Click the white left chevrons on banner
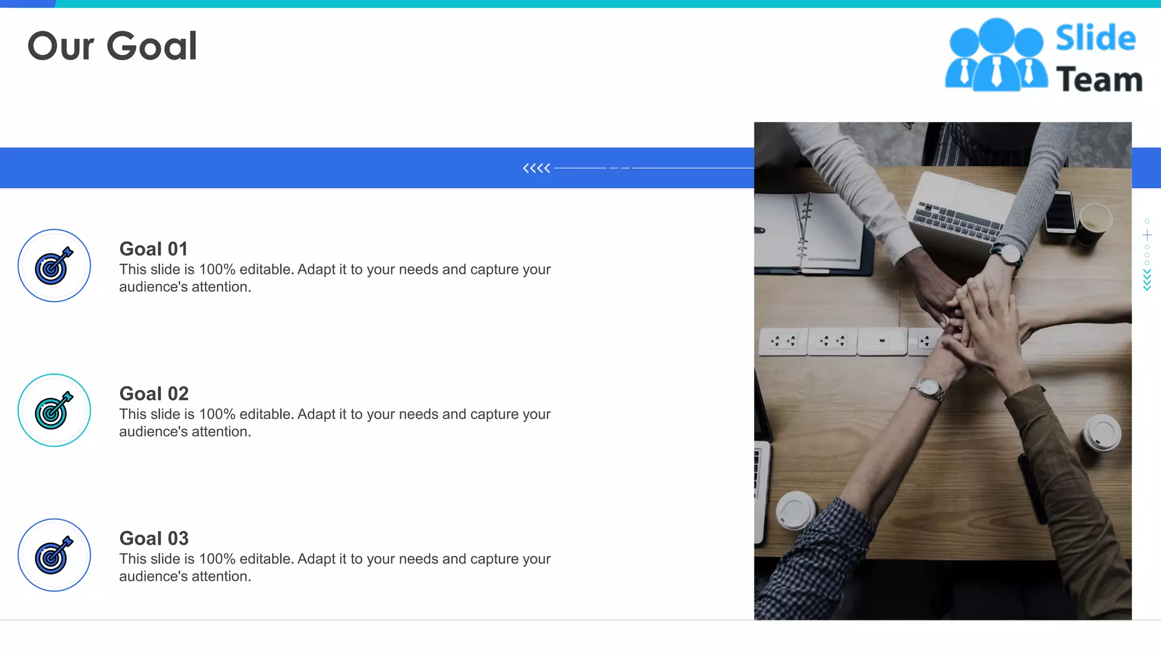 pyautogui.click(x=536, y=168)
